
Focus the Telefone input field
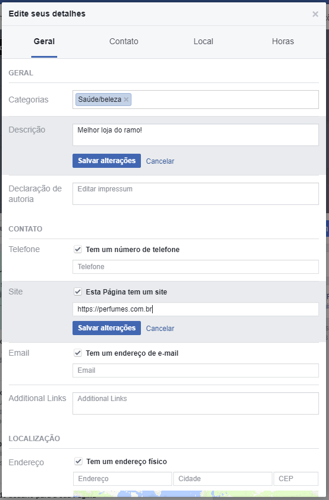point(196,267)
